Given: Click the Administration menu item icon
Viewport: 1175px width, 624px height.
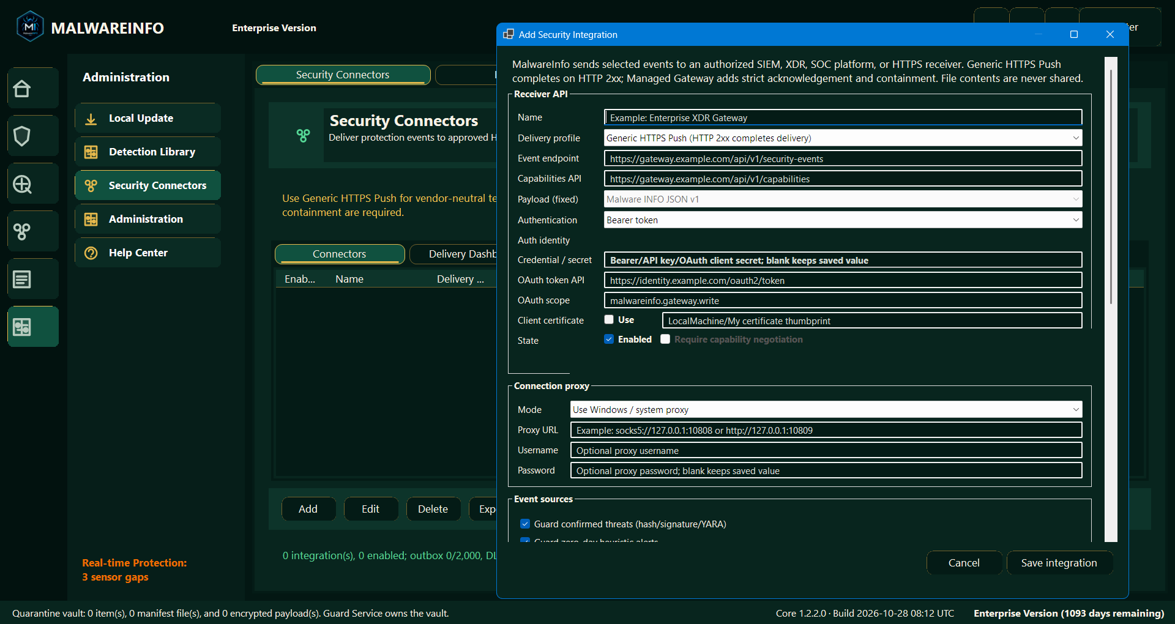Looking at the screenshot, I should pos(91,219).
